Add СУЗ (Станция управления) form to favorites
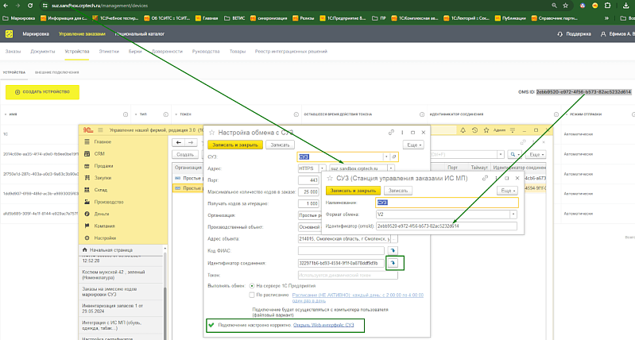635x340 pixels. click(x=330, y=178)
